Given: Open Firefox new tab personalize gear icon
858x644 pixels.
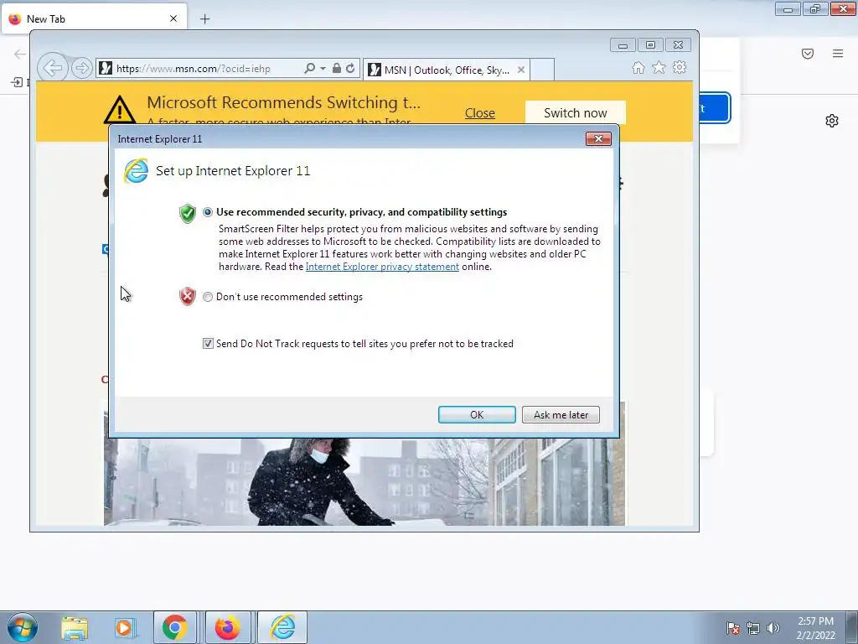Looking at the screenshot, I should pyautogui.click(x=832, y=121).
